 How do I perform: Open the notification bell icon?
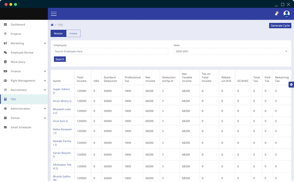coord(276,14)
